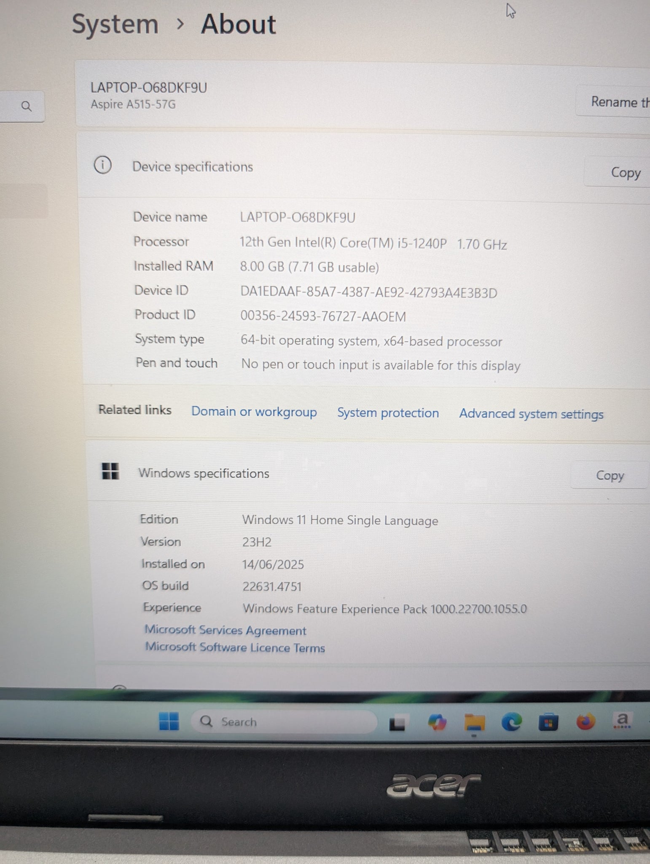The image size is (650, 864).
Task: Click the 'Aspire A515-57G' model text
Action: tap(133, 104)
